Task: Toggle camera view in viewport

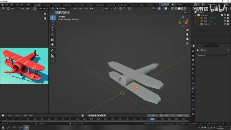Action: 187,39
